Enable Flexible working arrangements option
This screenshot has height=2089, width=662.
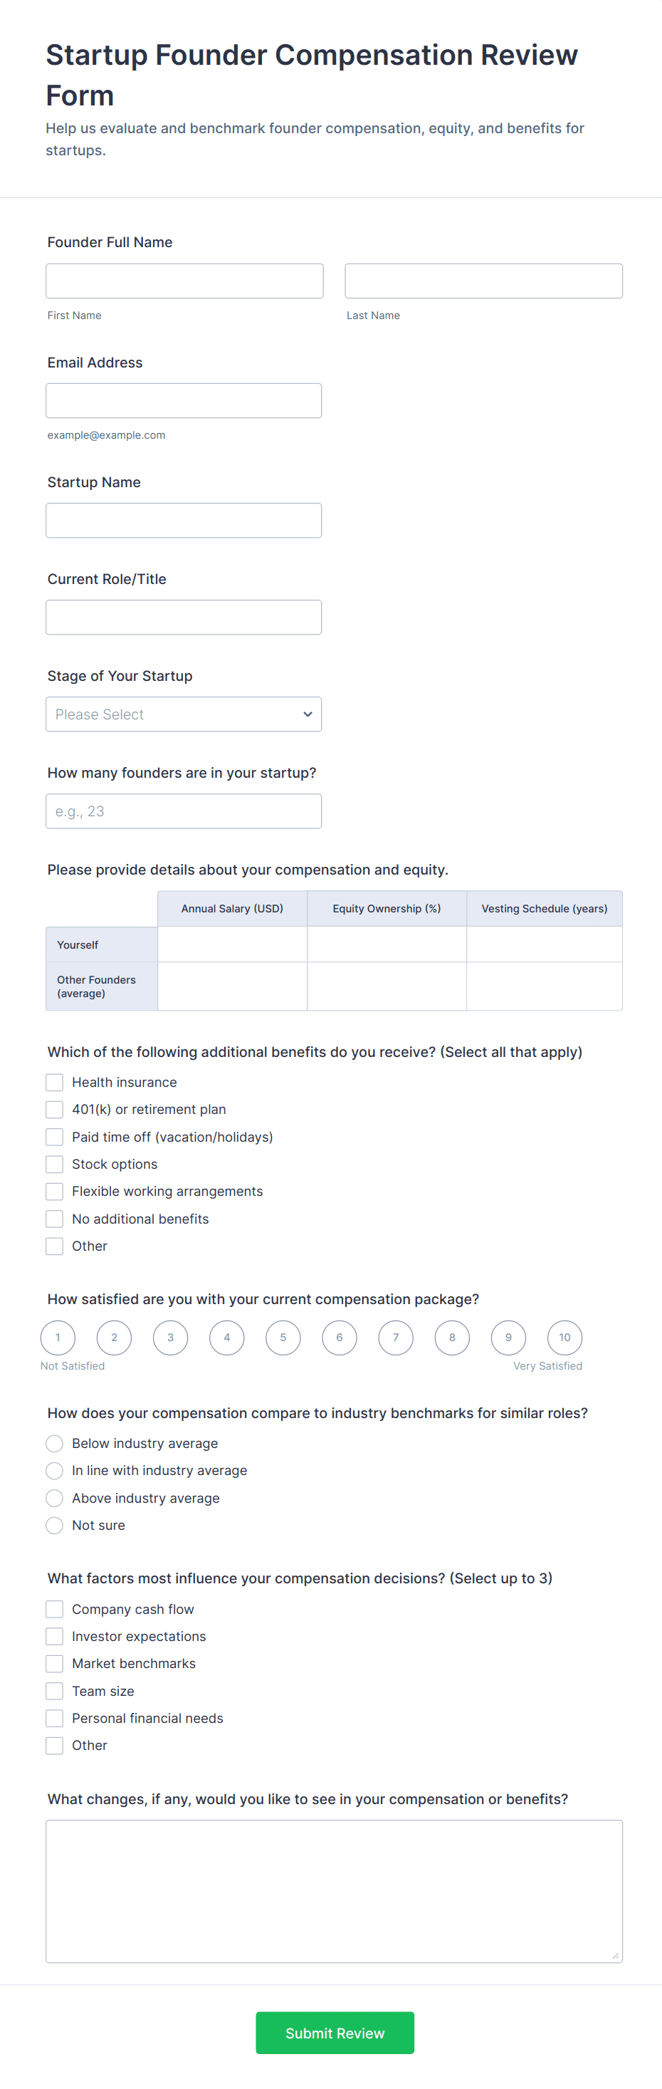[54, 1190]
